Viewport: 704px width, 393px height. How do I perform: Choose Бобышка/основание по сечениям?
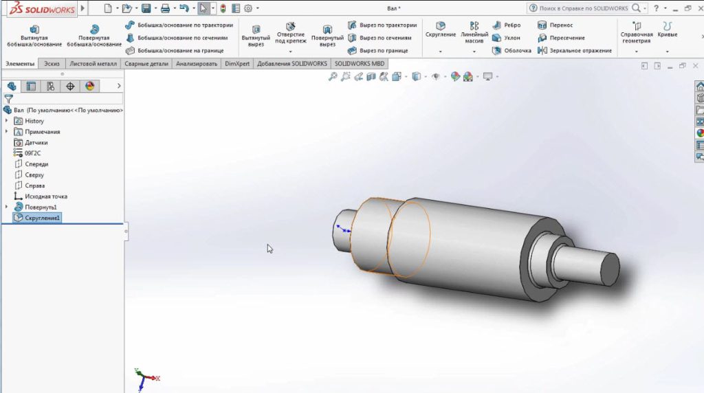pos(177,38)
